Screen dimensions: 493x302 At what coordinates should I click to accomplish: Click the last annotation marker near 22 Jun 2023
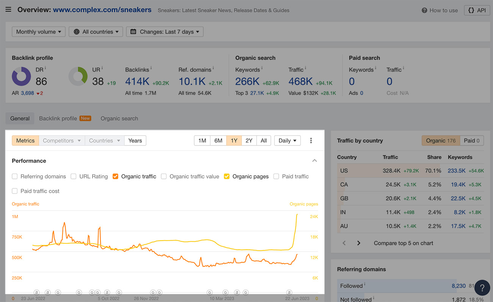289,293
